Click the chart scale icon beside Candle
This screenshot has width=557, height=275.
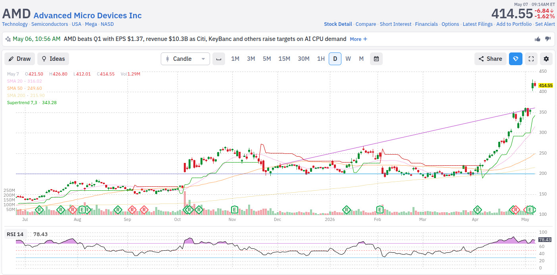coord(219,59)
